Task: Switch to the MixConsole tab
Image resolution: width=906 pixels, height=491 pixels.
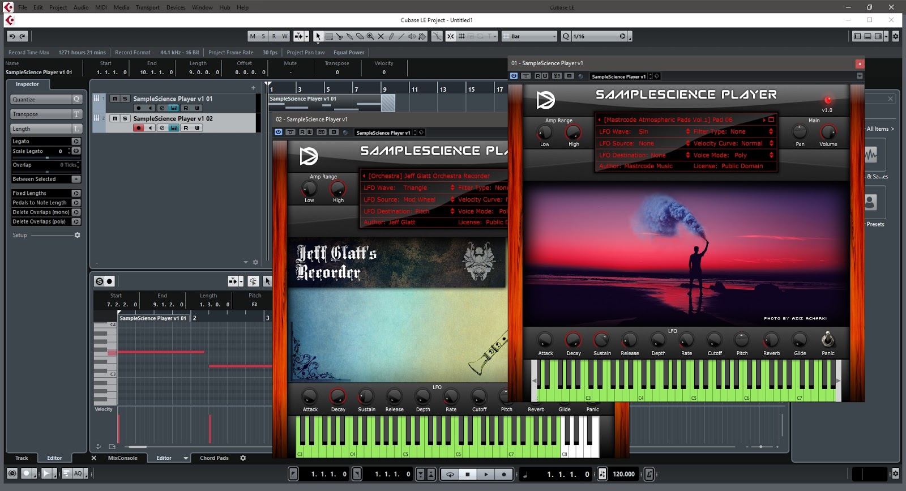Action: coord(123,458)
